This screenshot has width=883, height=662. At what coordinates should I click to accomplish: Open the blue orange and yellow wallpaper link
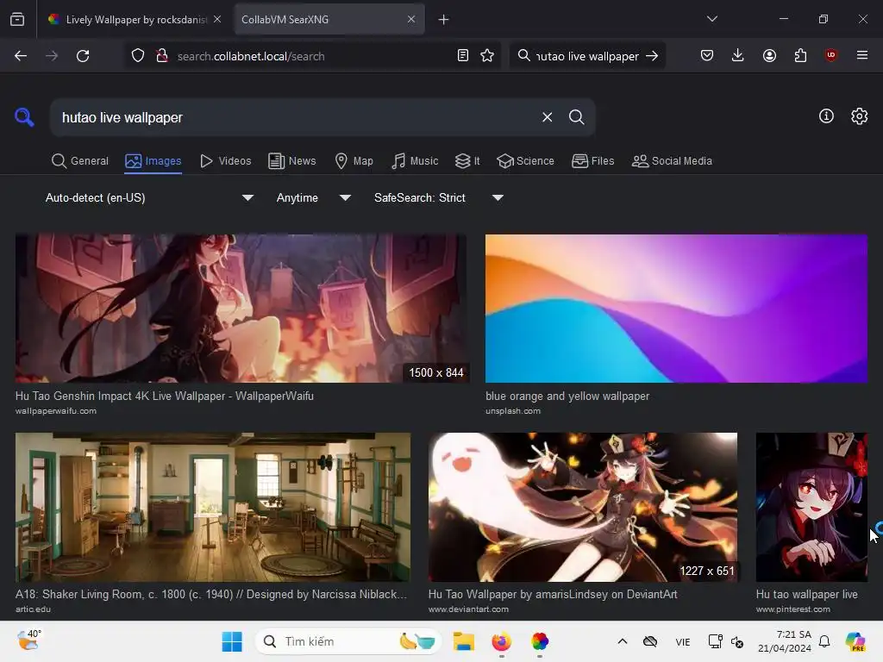click(x=567, y=396)
